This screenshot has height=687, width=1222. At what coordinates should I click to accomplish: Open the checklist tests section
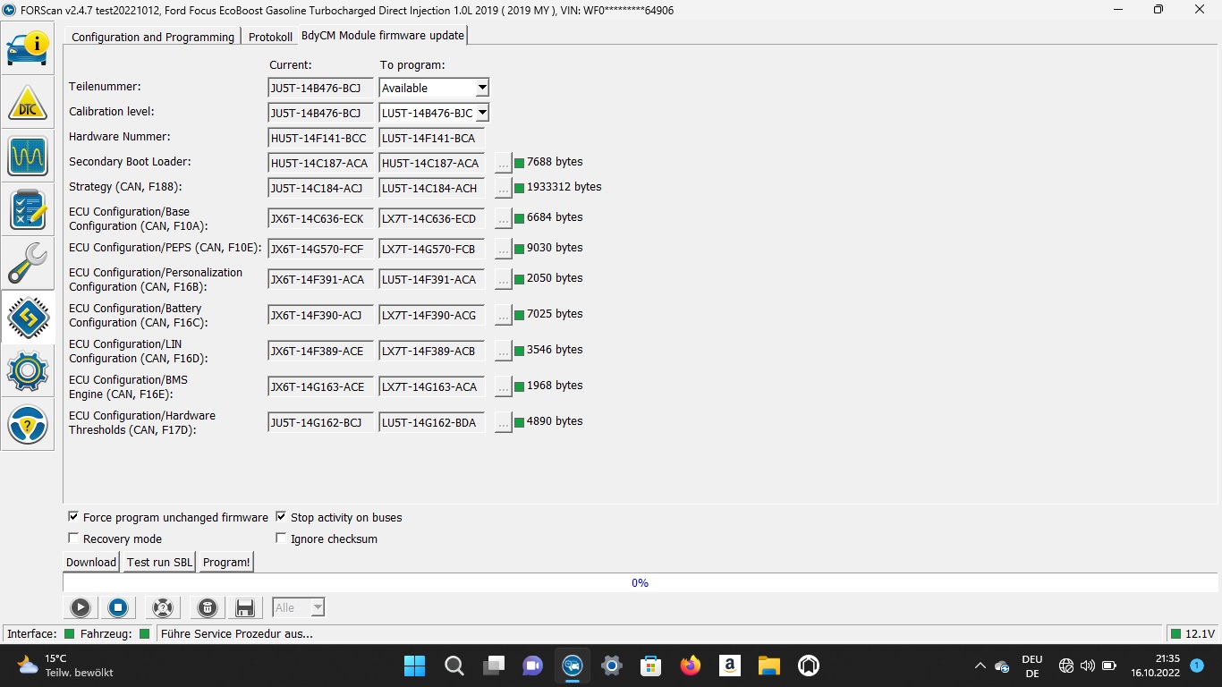[28, 210]
